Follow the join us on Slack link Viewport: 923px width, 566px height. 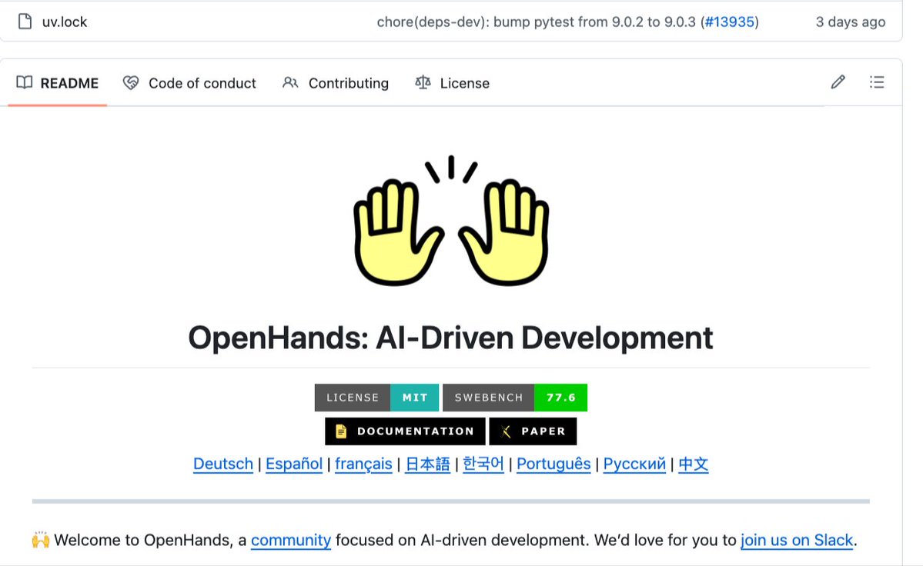[x=797, y=540]
